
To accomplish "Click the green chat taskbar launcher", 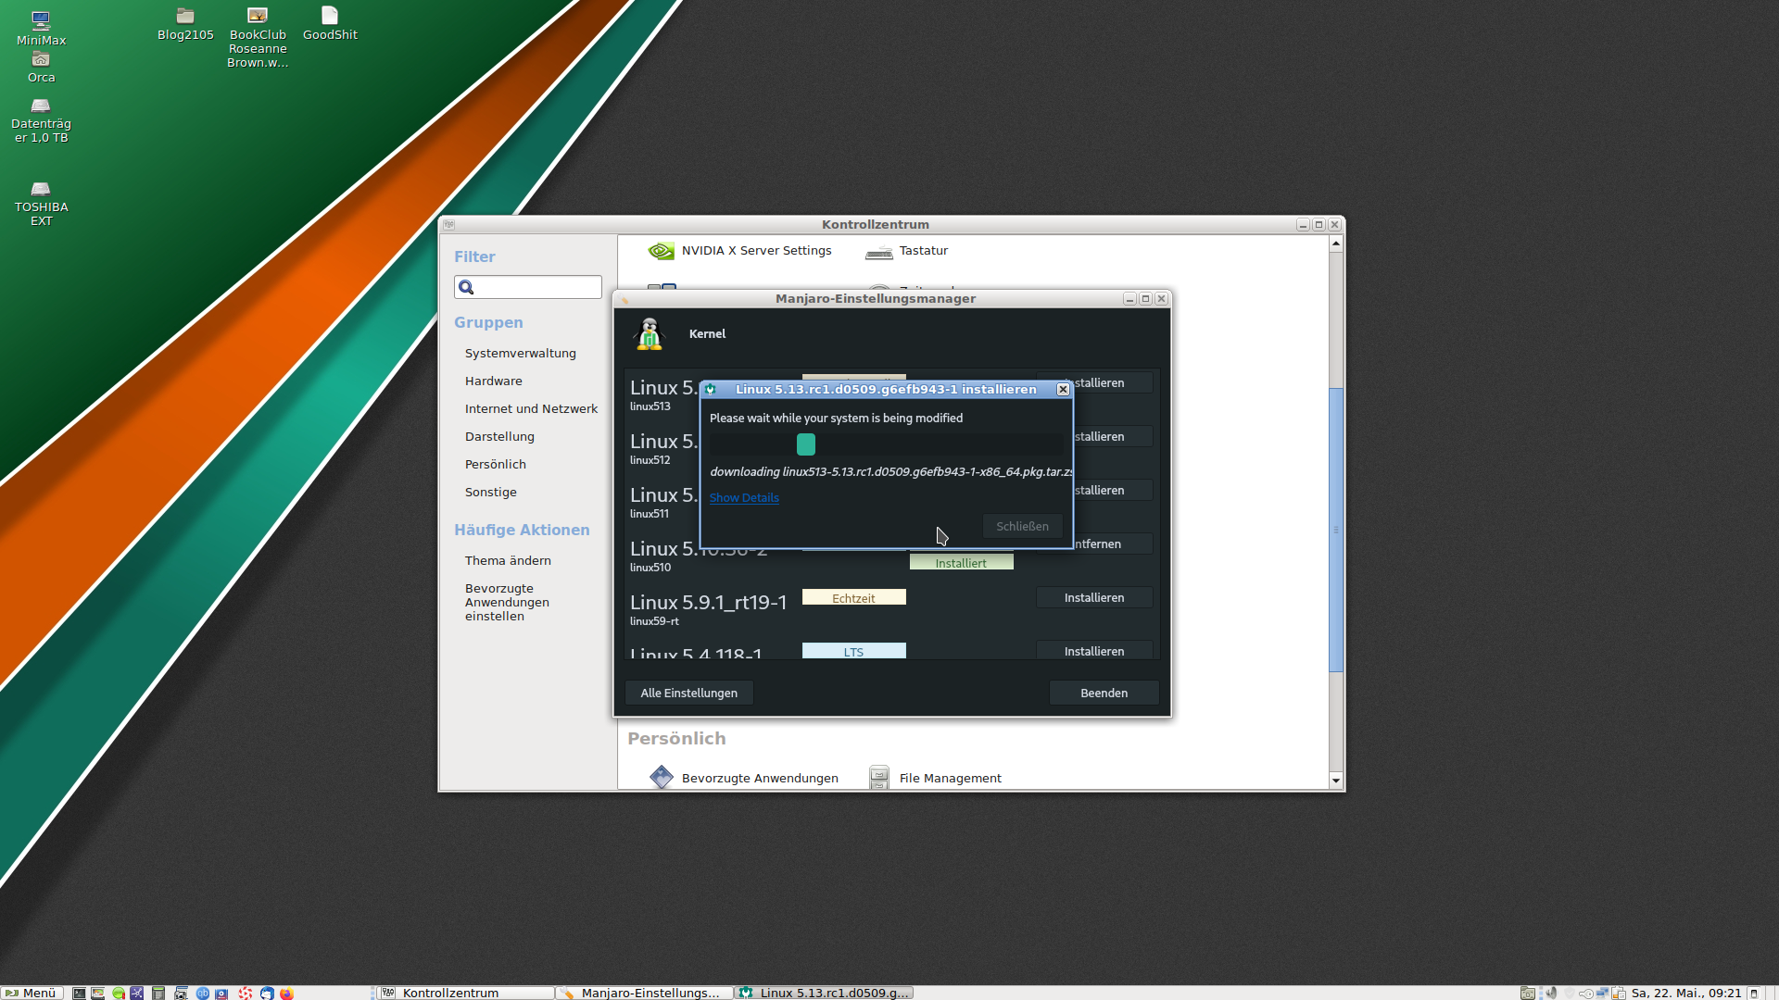I will point(119,993).
